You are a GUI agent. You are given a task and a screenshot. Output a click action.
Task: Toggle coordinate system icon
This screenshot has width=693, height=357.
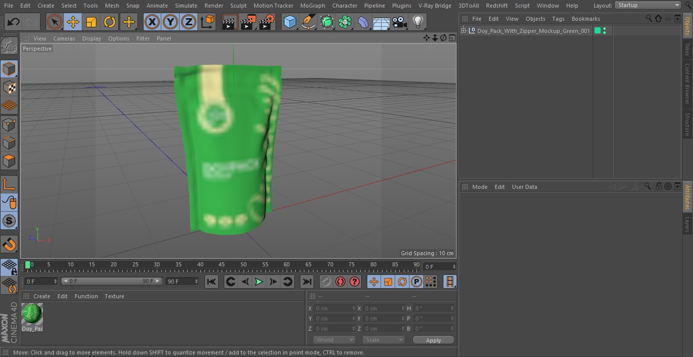[x=207, y=22]
